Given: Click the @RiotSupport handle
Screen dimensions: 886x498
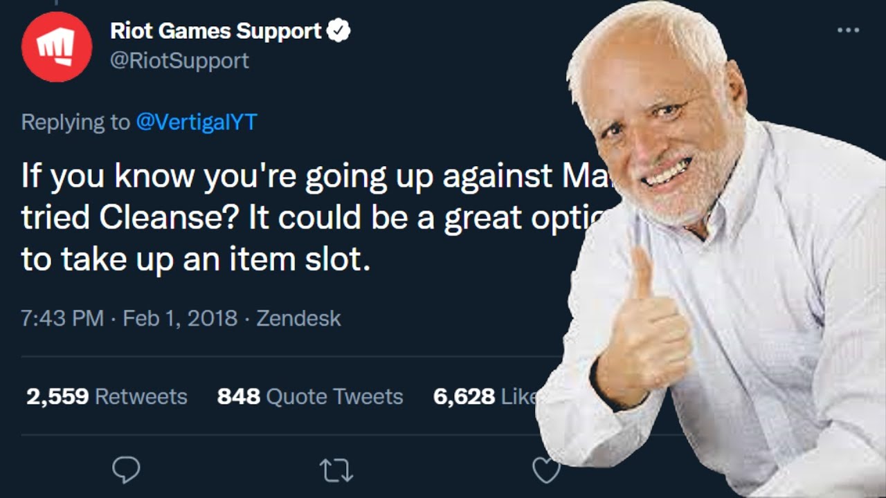Looking at the screenshot, I should pos(179,61).
